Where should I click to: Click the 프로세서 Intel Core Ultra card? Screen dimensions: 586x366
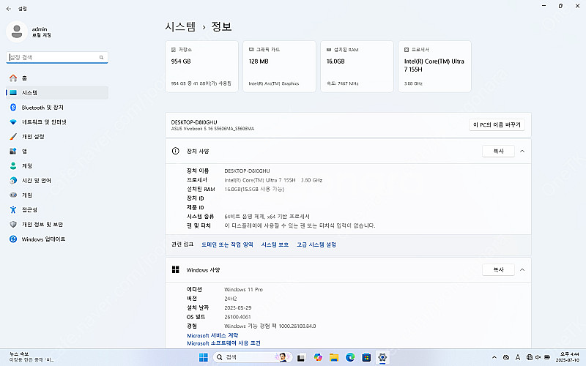pyautogui.click(x=434, y=67)
